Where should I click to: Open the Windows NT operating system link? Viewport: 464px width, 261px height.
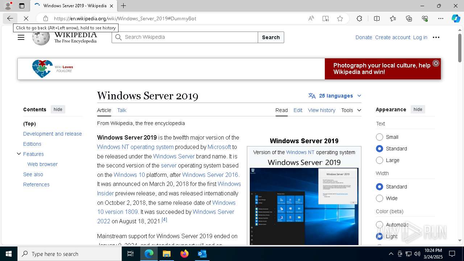click(135, 147)
